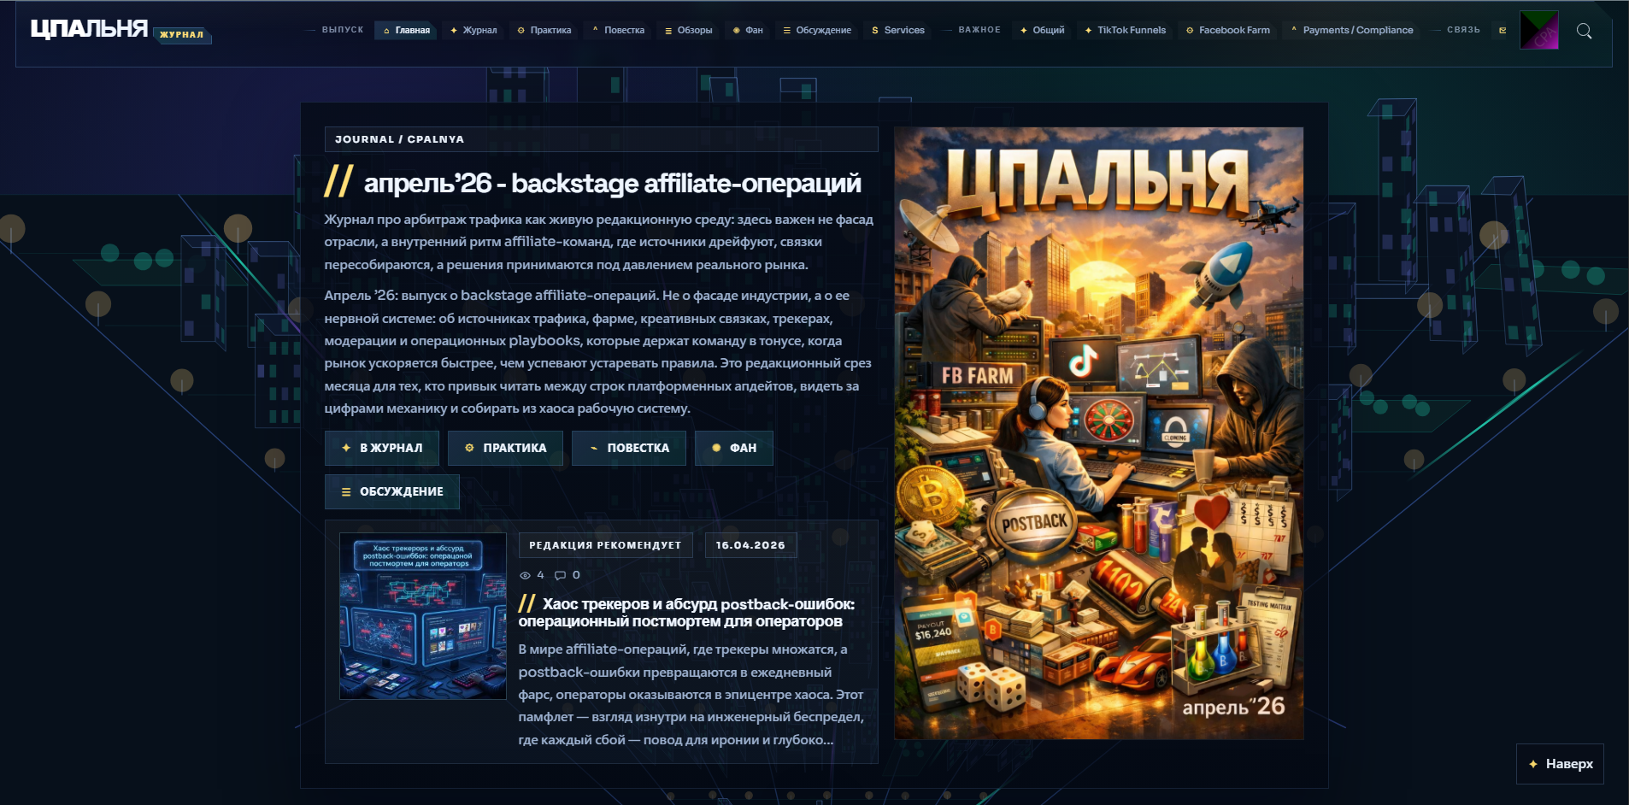Click the ОБСУЖДЕНИЕ button under the intro

[392, 491]
